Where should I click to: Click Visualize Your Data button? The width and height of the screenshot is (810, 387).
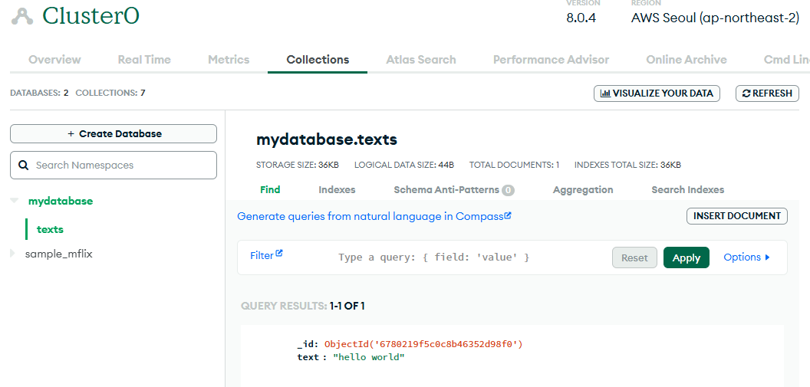point(657,93)
